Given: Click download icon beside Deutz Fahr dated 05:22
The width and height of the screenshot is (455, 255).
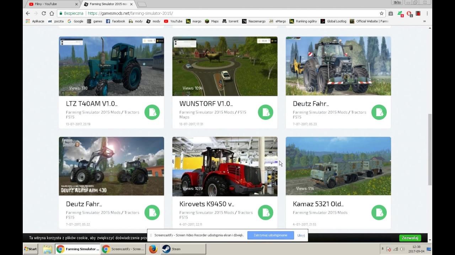Looking at the screenshot, I should tap(152, 212).
